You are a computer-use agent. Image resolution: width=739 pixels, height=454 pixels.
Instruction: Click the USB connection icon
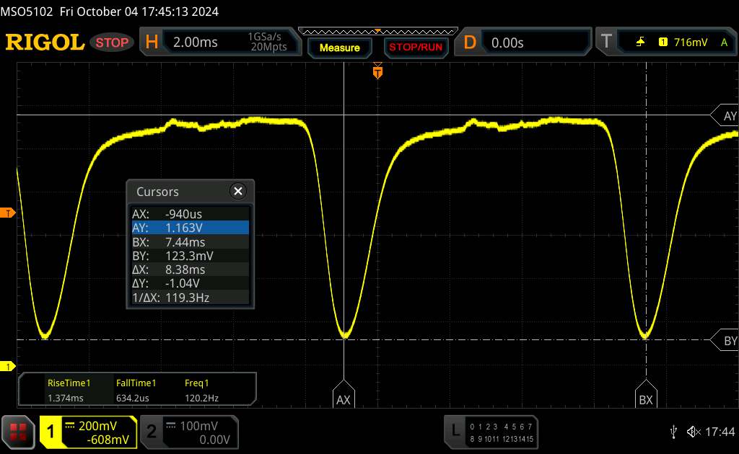tap(673, 432)
